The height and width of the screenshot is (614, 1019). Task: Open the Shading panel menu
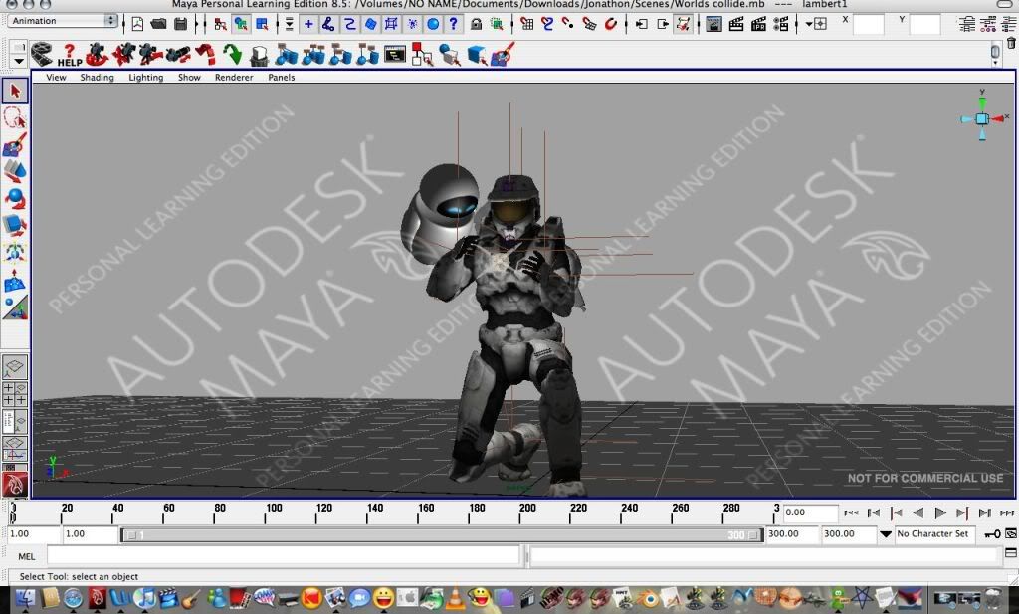point(97,77)
